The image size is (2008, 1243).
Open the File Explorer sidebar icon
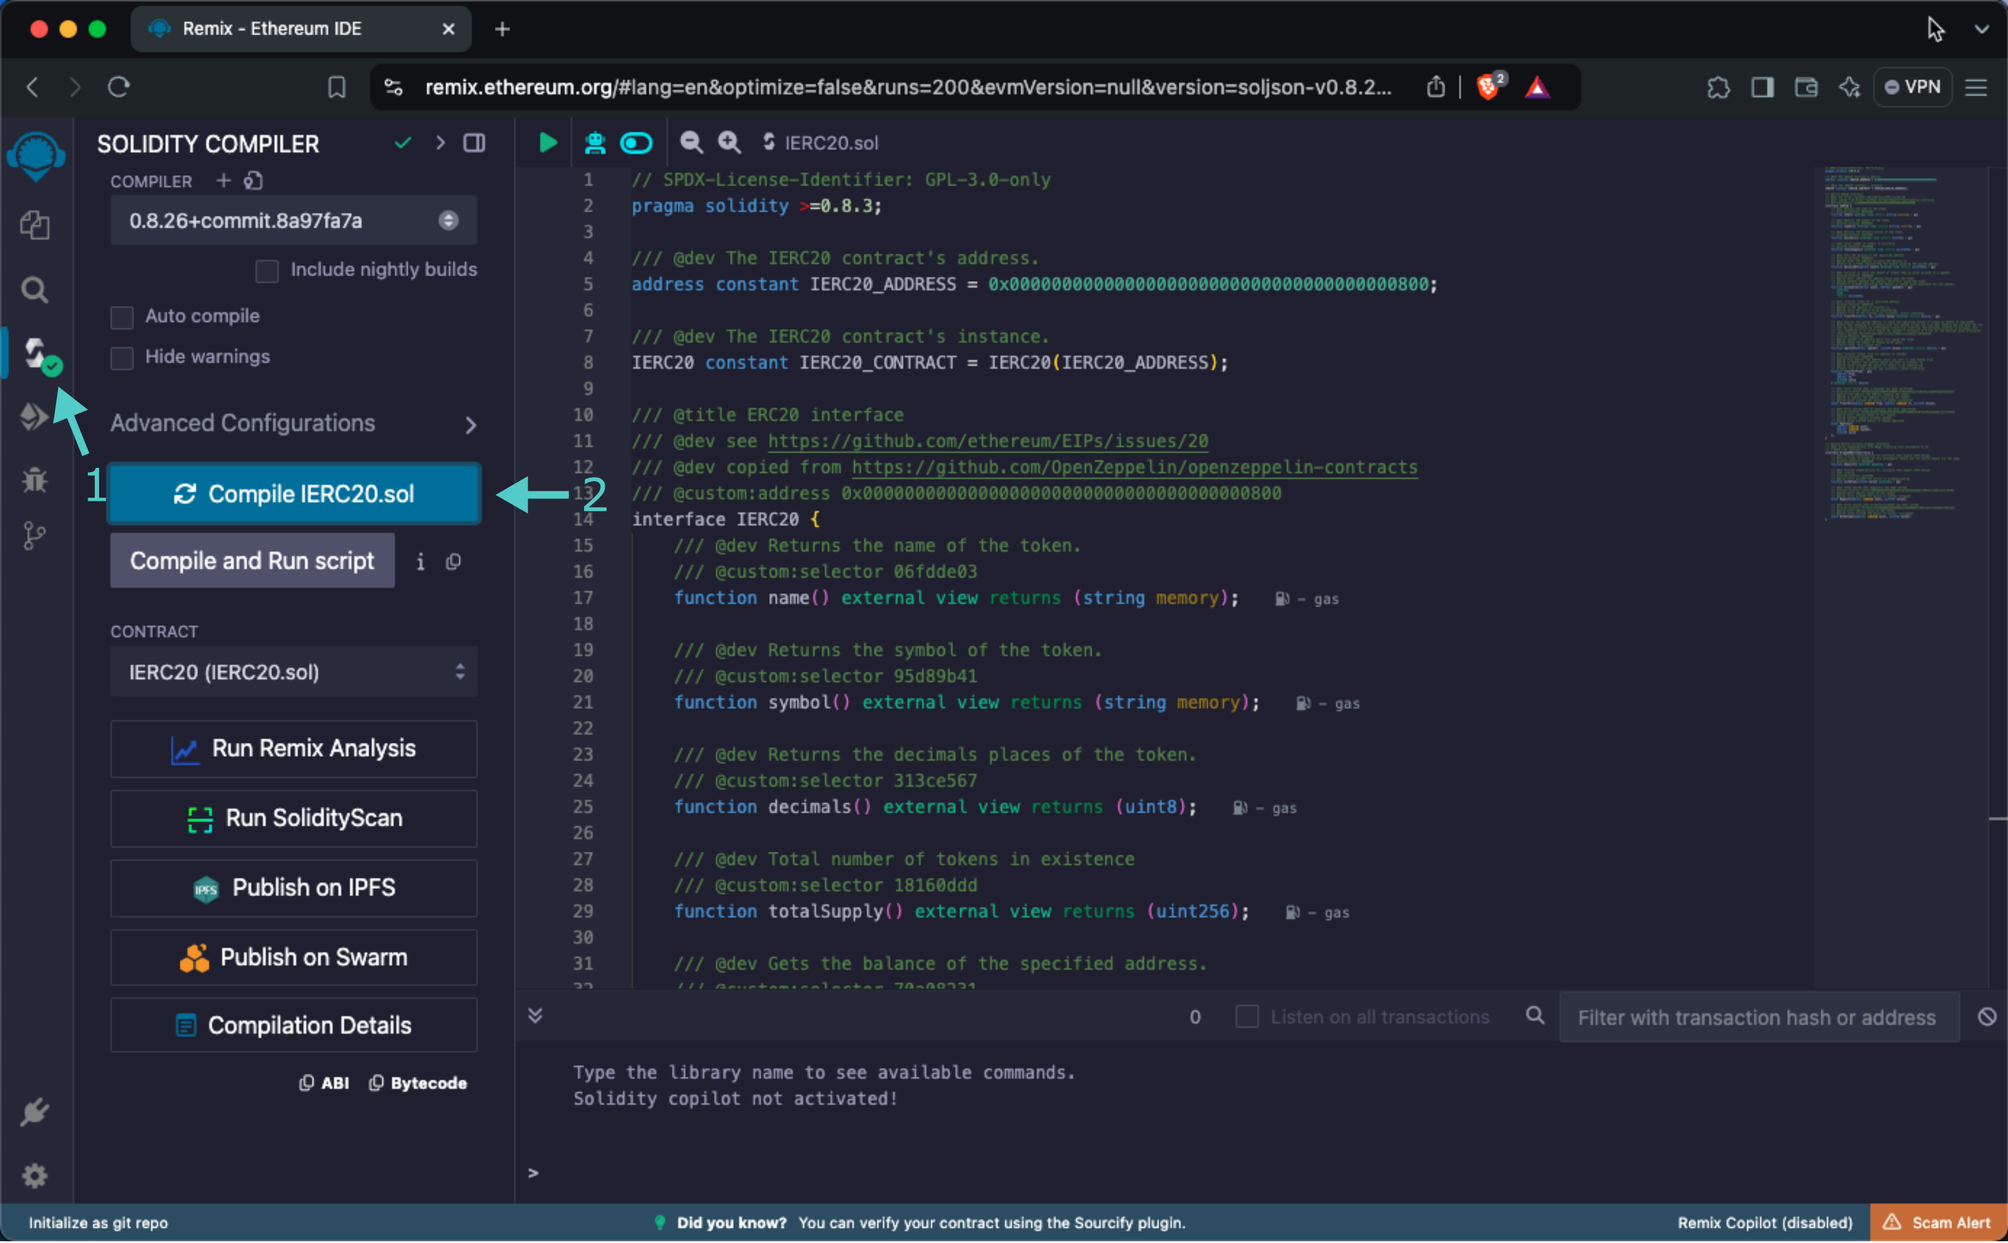(x=35, y=225)
